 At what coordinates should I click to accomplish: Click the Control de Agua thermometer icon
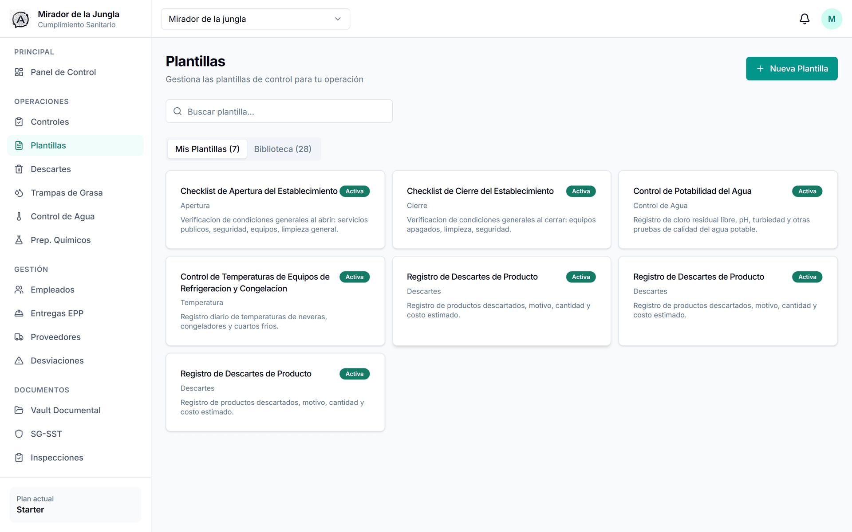(x=19, y=216)
